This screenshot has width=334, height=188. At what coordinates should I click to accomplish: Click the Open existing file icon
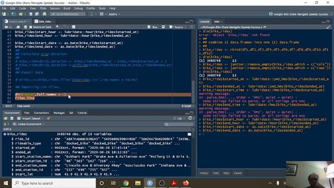point(21,14)
